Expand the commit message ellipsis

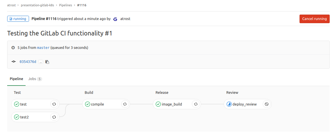pyautogui.click(x=40, y=62)
